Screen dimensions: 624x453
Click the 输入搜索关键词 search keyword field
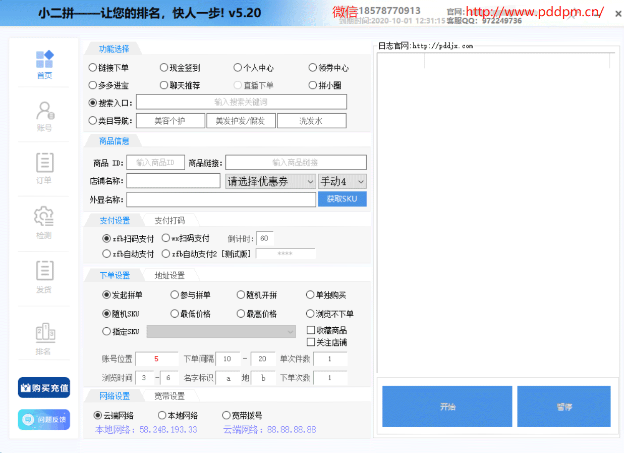coord(241,102)
